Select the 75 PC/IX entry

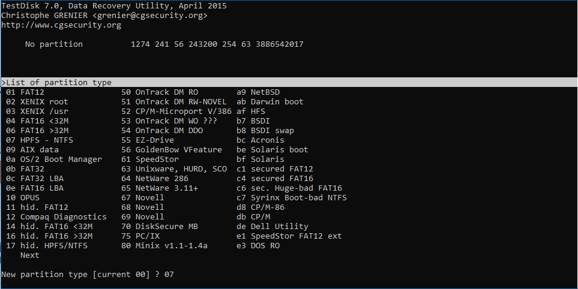[140, 236]
